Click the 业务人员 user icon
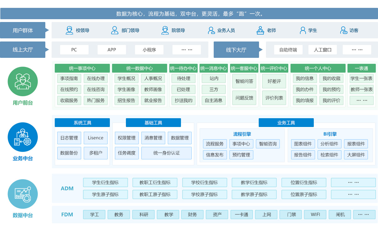Screen dimensions: 378x232 211,30
